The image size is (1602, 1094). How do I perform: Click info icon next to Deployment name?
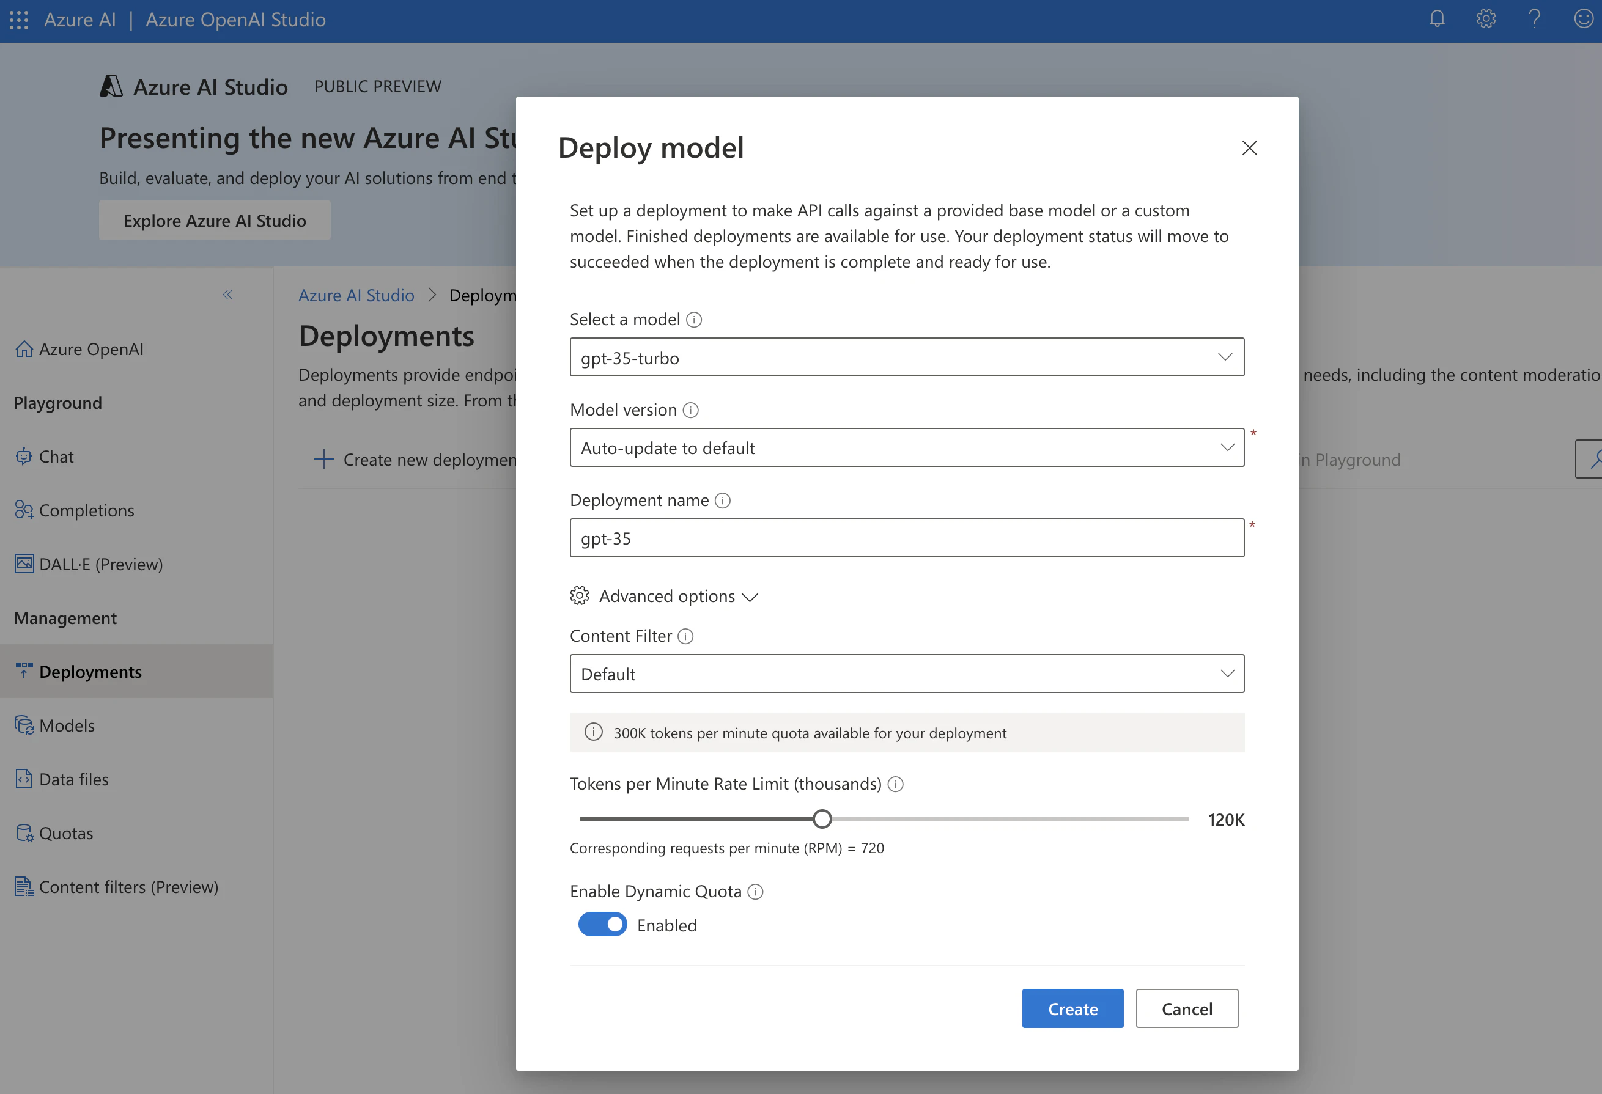tap(722, 501)
